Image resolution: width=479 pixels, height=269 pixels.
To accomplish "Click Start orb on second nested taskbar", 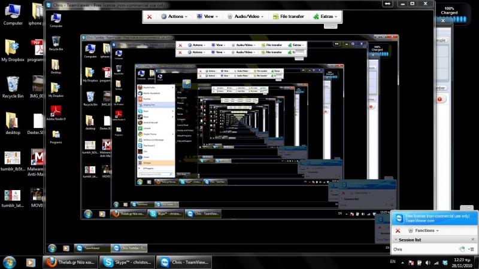I will [x=88, y=214].
